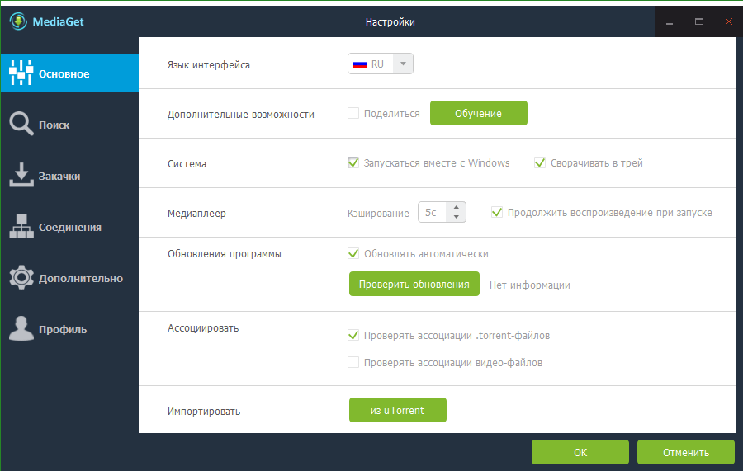
Task: Click the Нет информации status text
Action: [530, 285]
